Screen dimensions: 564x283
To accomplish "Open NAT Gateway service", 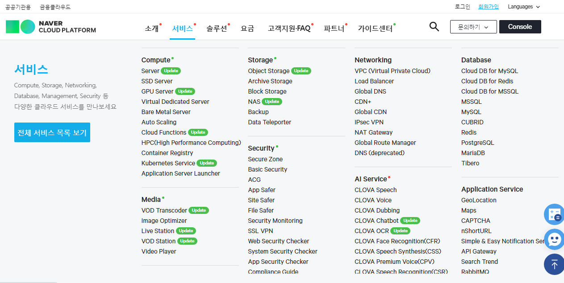I will coord(374,132).
